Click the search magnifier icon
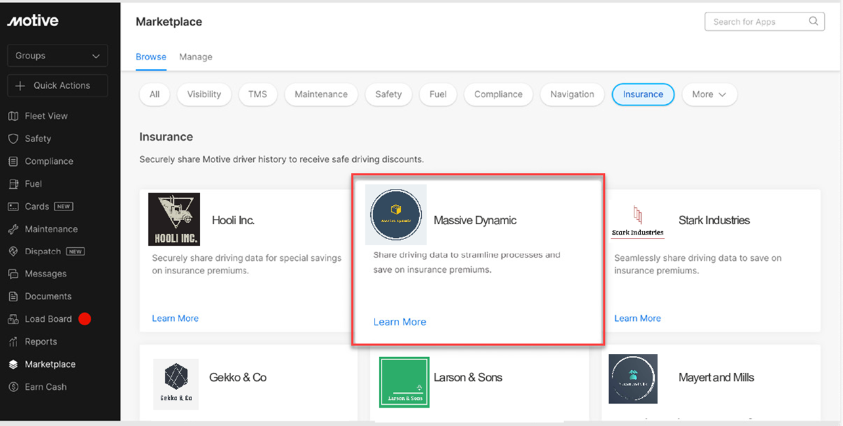843x426 pixels. point(813,21)
